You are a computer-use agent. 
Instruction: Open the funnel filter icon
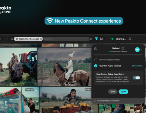(x=96, y=39)
